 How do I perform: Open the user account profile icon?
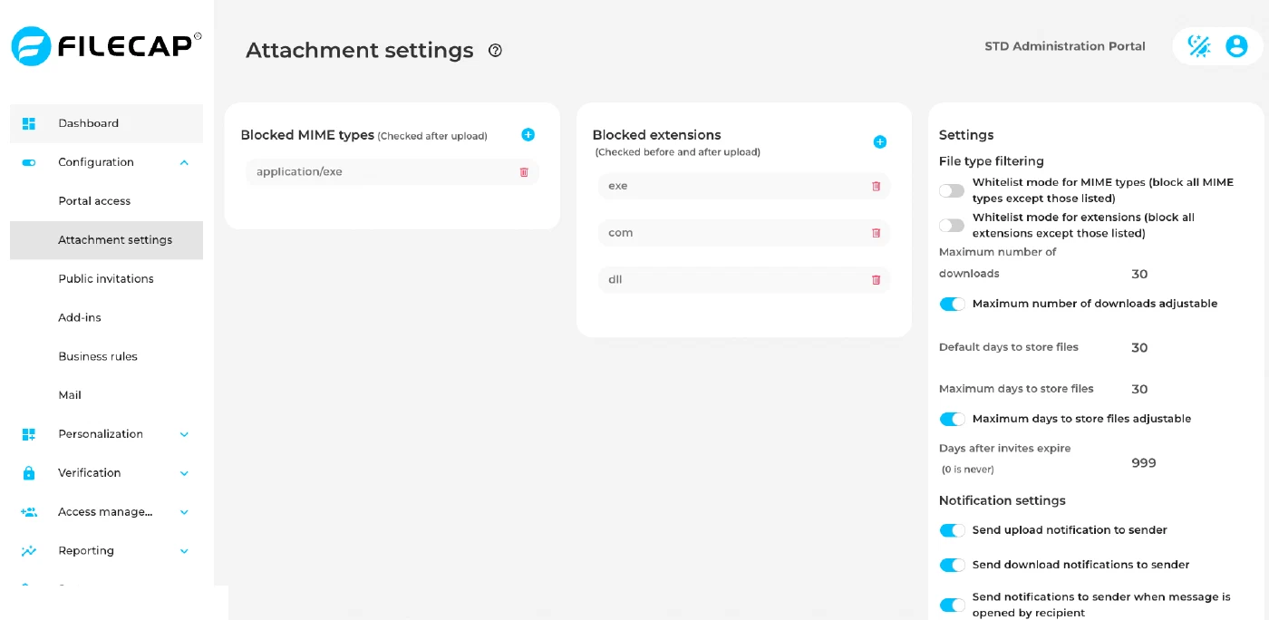(1236, 46)
